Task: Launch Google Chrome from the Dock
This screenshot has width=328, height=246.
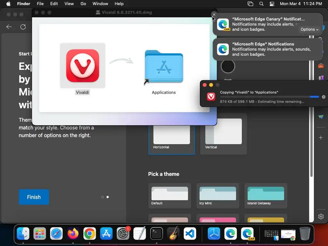Action: pyautogui.click(x=90, y=234)
